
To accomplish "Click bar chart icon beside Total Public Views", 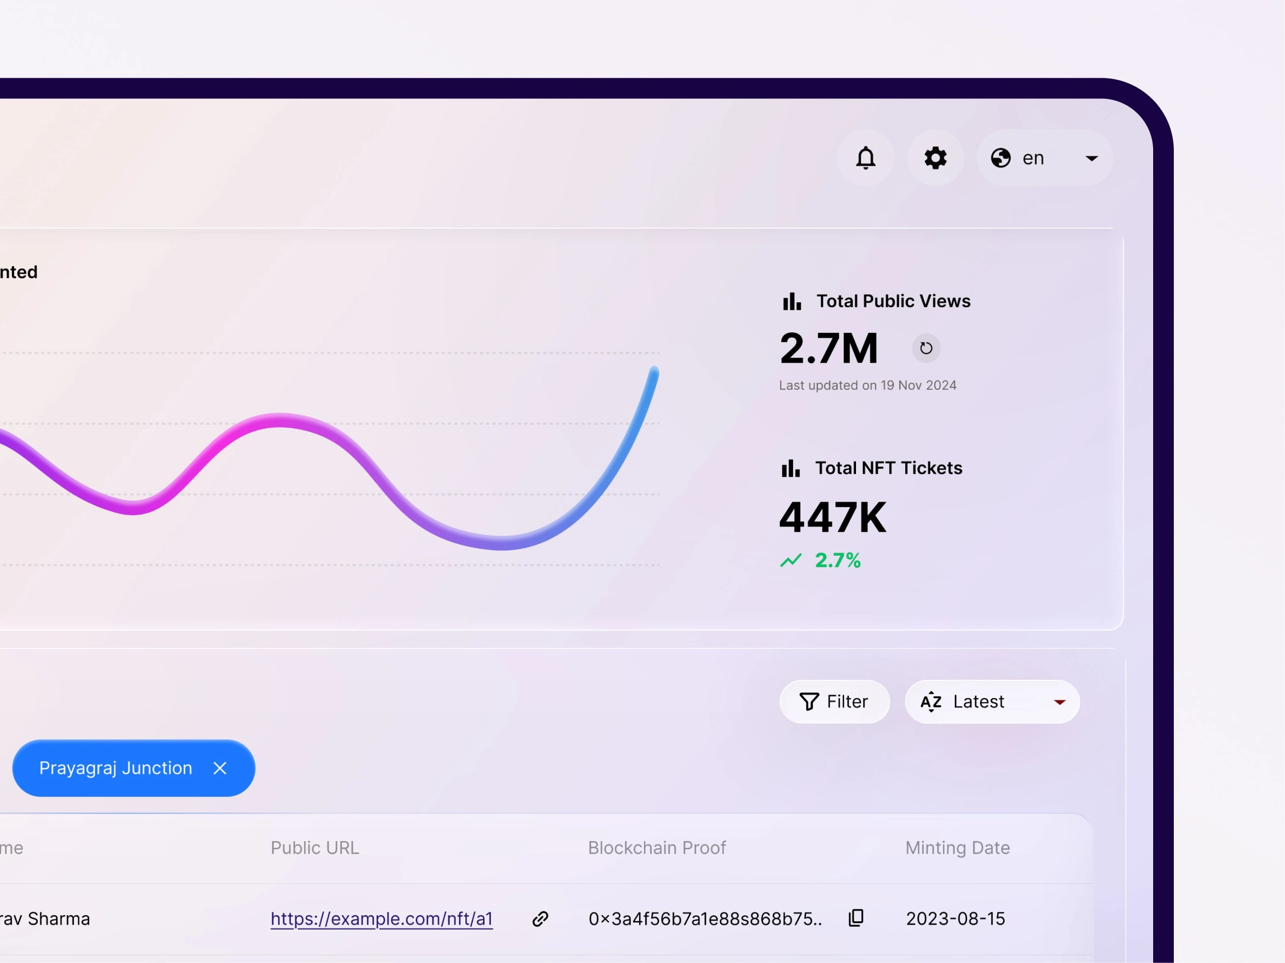I will pos(792,301).
